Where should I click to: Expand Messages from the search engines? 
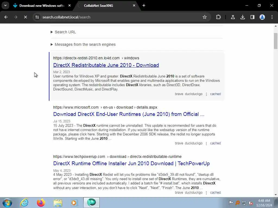click(x=83, y=44)
